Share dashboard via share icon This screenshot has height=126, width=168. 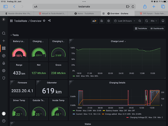49,21
